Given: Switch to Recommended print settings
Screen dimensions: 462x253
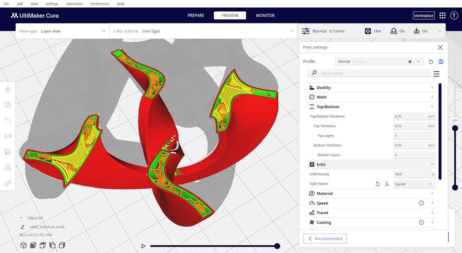Looking at the screenshot, I should click(325, 239).
